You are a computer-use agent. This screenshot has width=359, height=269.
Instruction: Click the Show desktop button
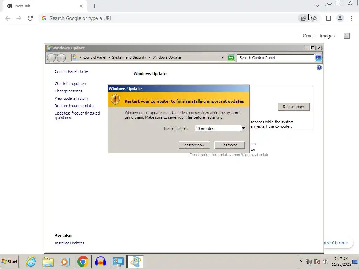pos(355,262)
